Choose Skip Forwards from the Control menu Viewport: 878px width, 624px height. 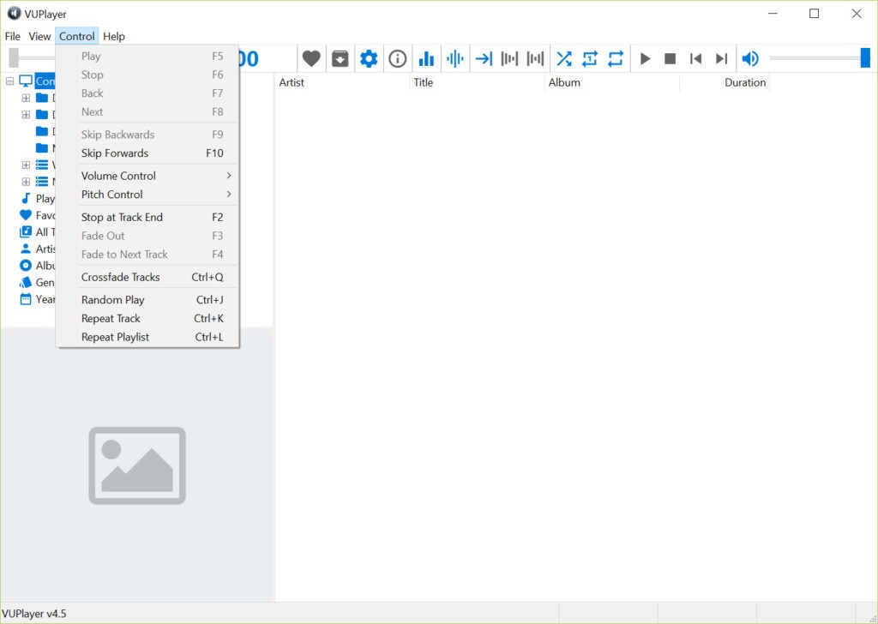(115, 153)
